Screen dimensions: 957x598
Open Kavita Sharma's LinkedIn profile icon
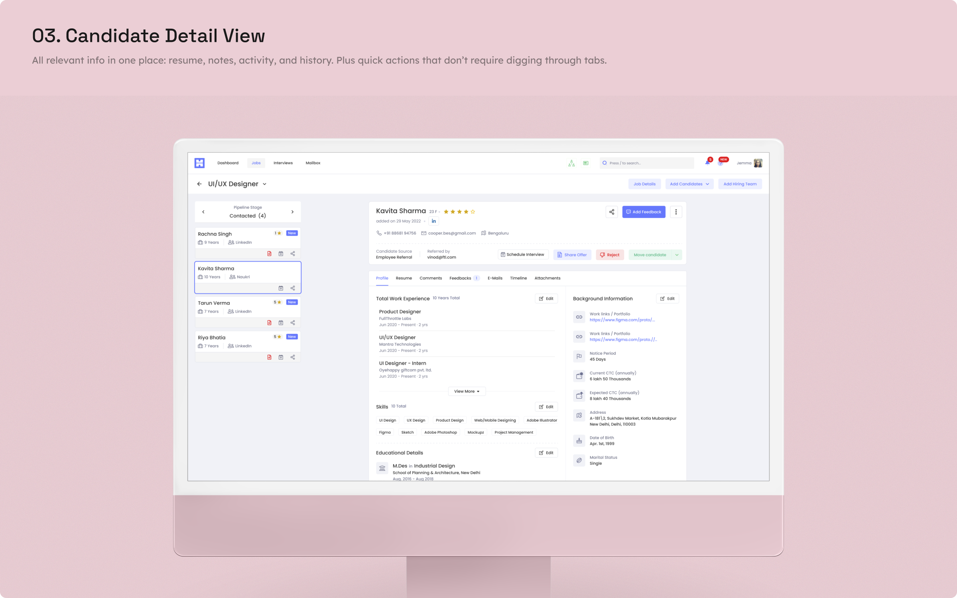(434, 221)
